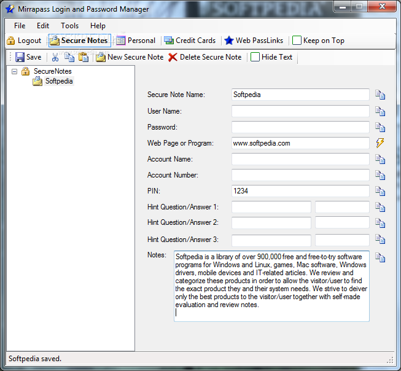401x371 pixels.
Task: Enable the Keep on Top checkbox
Action: coord(297,41)
